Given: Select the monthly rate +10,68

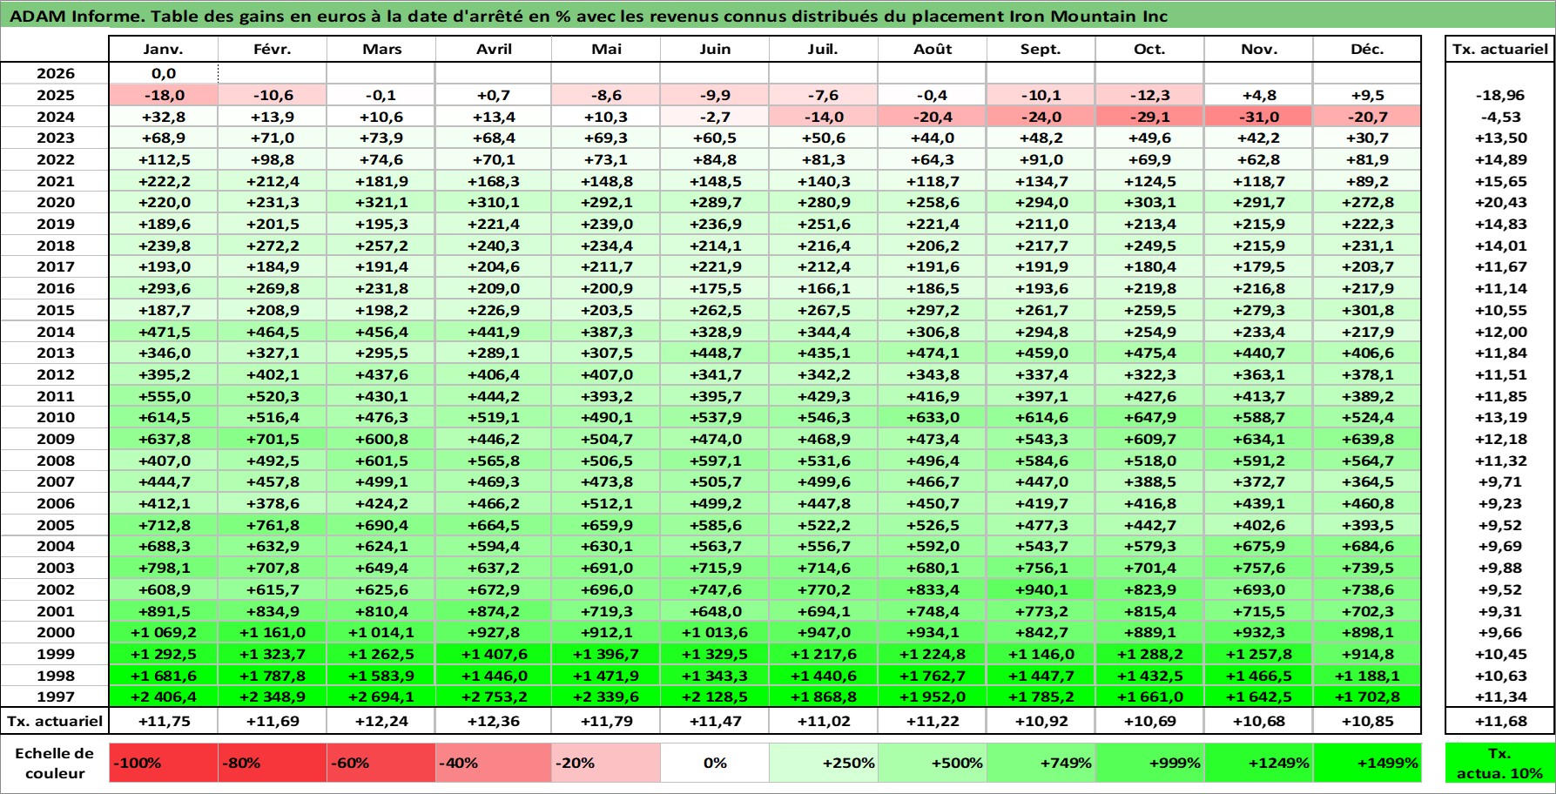Looking at the screenshot, I should 1259,721.
